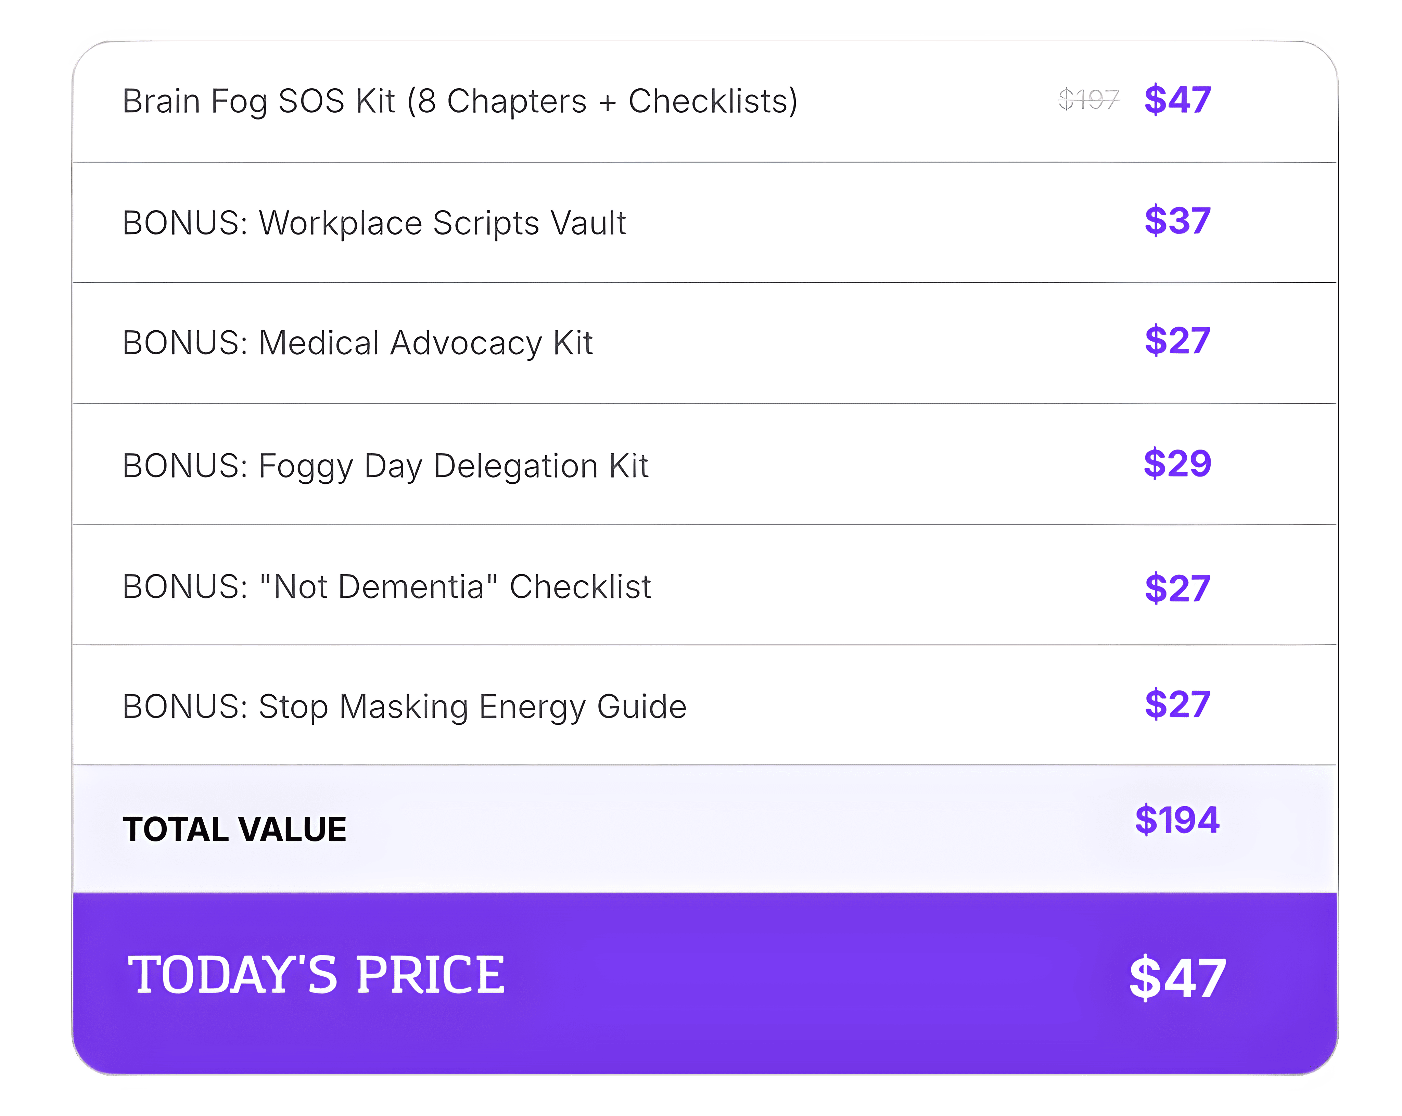Click the TOTAL VALUE label
The height and width of the screenshot is (1116, 1402).
point(235,829)
